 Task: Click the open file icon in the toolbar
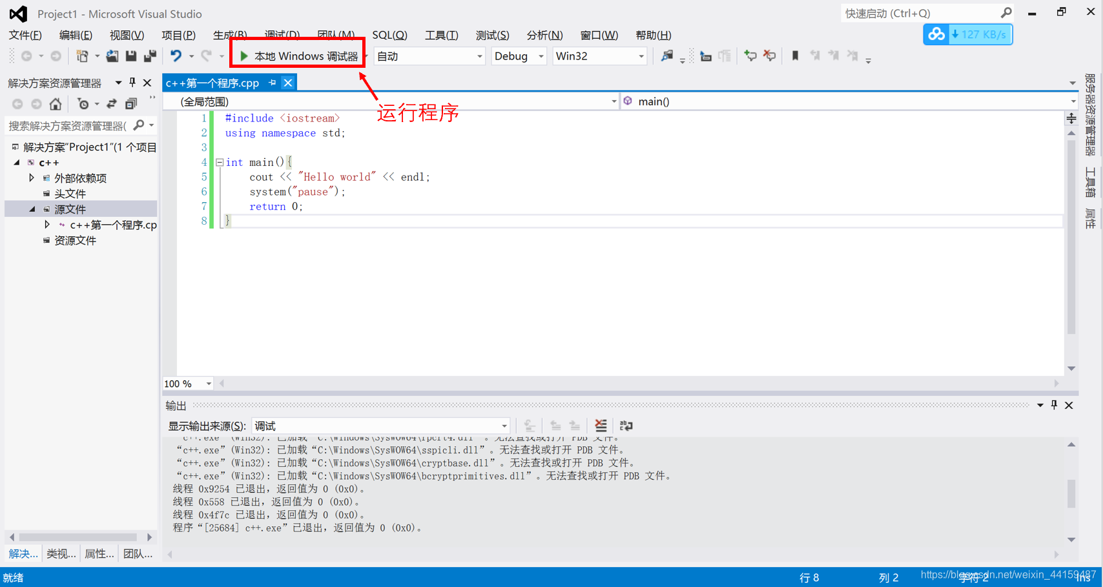click(112, 56)
